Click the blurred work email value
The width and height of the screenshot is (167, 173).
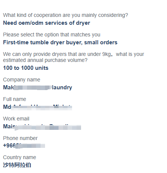tap(42, 126)
